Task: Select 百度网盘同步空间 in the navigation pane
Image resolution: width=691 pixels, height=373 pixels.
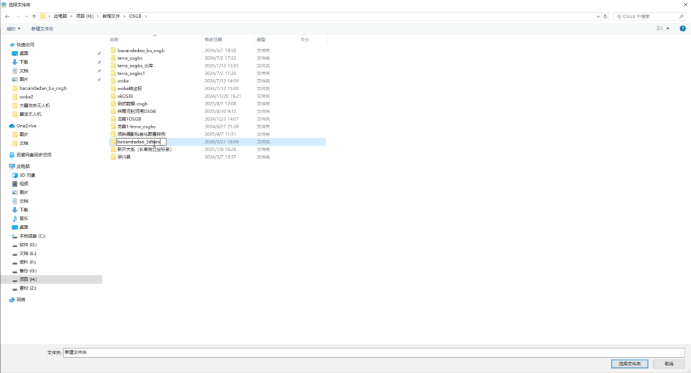Action: pyautogui.click(x=33, y=155)
